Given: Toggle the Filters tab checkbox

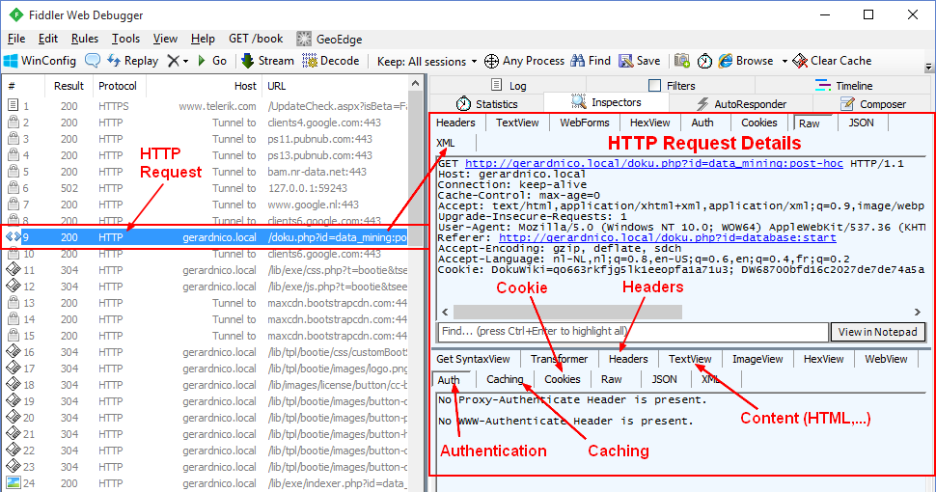Looking at the screenshot, I should click(655, 86).
